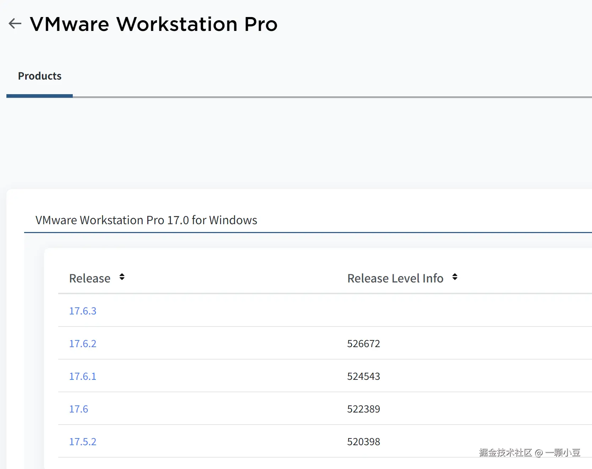The image size is (592, 469).
Task: Select the 17.6 release link
Action: tap(78, 409)
